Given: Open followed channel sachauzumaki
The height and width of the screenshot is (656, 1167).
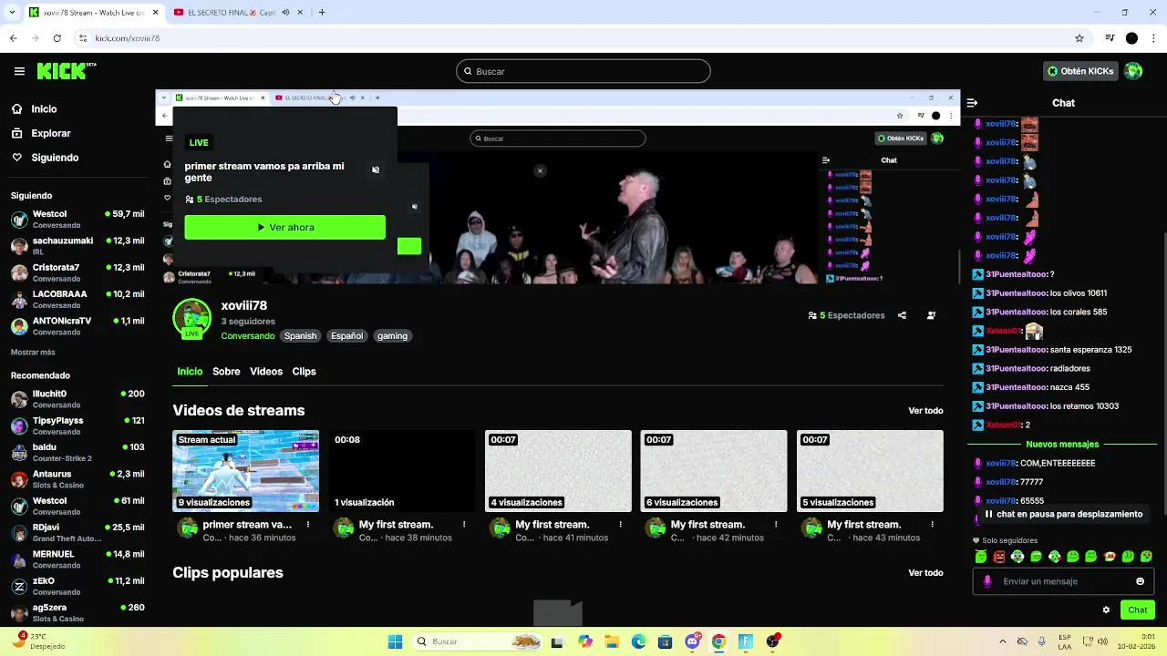Looking at the screenshot, I should (x=77, y=246).
